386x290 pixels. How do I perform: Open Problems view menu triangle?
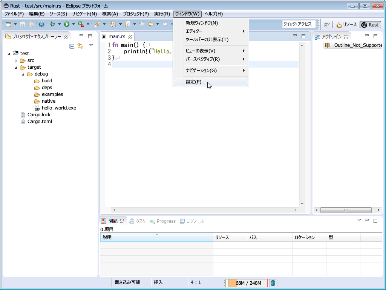tap(359, 220)
